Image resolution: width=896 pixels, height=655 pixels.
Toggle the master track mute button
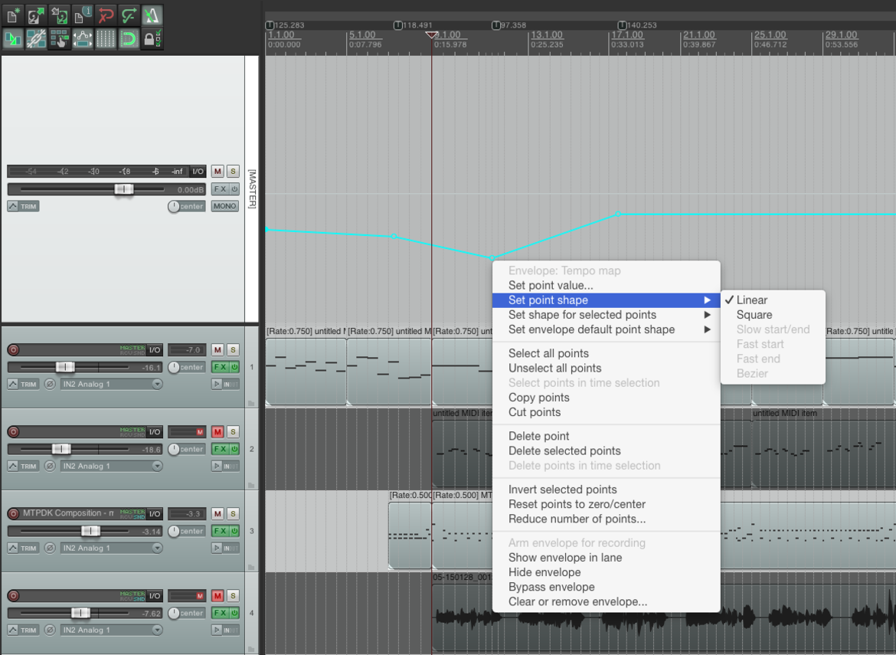point(217,172)
